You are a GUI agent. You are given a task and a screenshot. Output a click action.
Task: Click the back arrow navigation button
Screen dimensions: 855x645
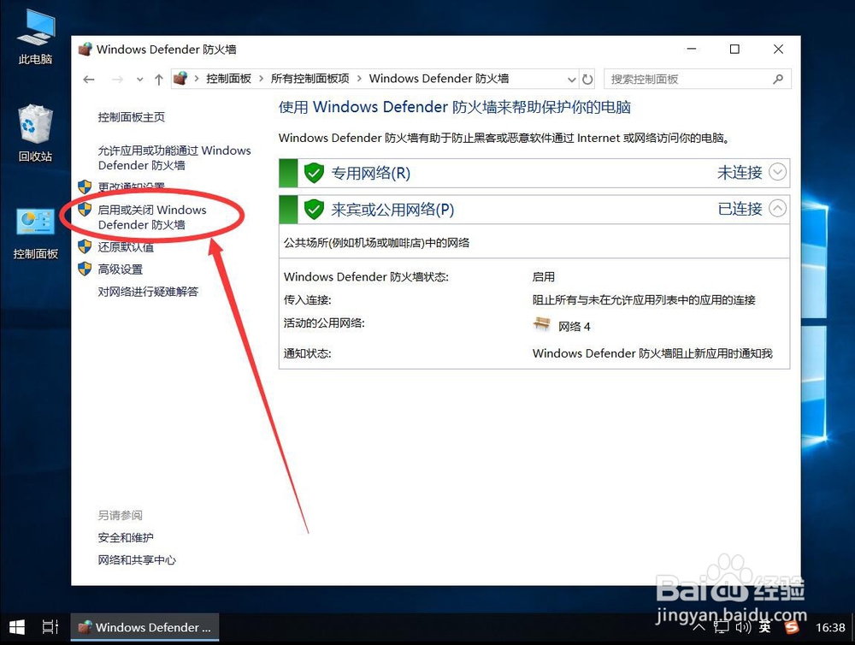point(89,80)
